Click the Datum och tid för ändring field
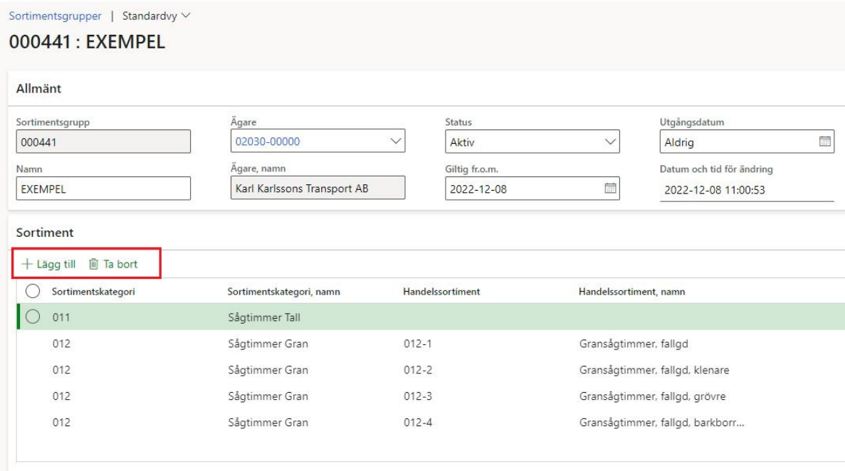 coord(745,189)
